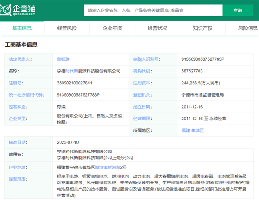This screenshot has width=259, height=200.
Task: Click the 工商基本信息 section heading
Action: 21,44
